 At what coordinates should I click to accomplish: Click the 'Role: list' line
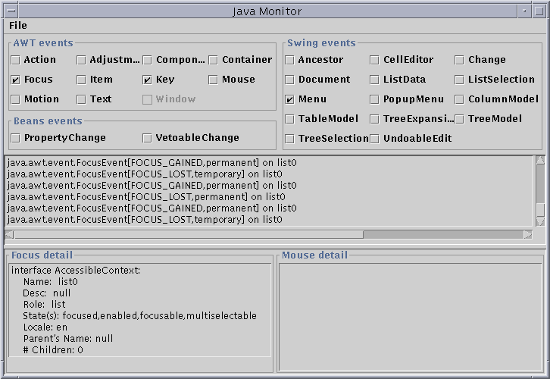pyautogui.click(x=44, y=304)
